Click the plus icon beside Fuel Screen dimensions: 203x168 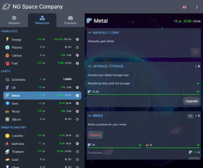[x=77, y=63]
